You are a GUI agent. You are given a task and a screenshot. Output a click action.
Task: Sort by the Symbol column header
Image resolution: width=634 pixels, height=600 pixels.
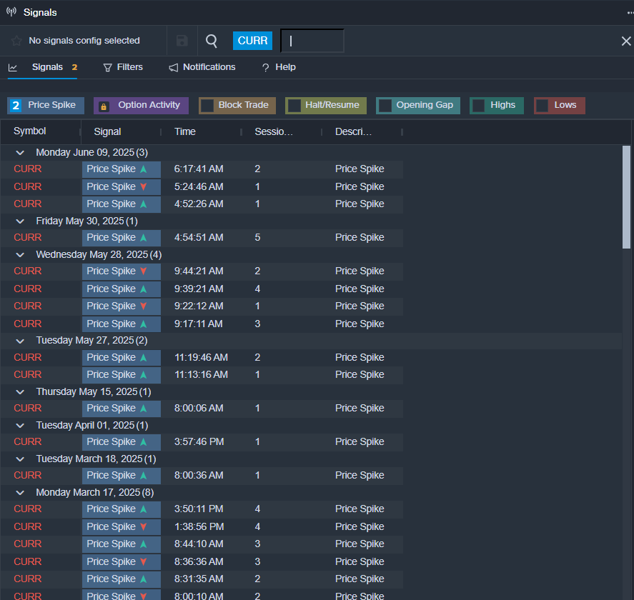[x=30, y=131]
